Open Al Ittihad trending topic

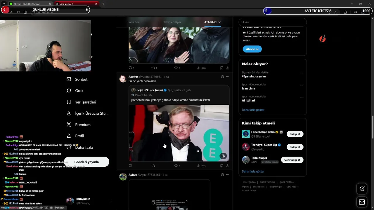pos(248,100)
